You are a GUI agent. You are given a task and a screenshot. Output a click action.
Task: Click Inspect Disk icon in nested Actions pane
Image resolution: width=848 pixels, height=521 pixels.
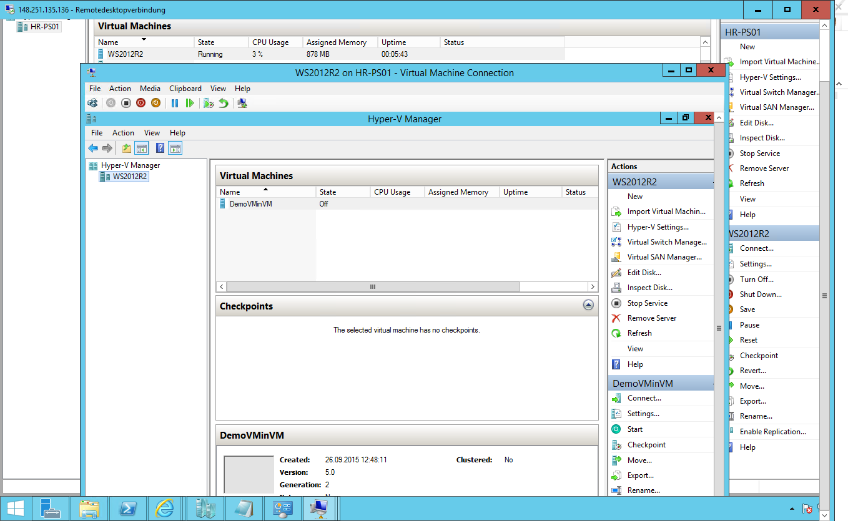click(x=616, y=288)
